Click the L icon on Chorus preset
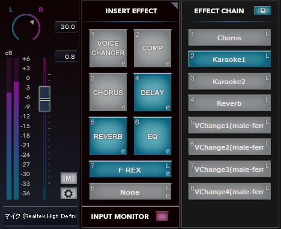 point(267,34)
